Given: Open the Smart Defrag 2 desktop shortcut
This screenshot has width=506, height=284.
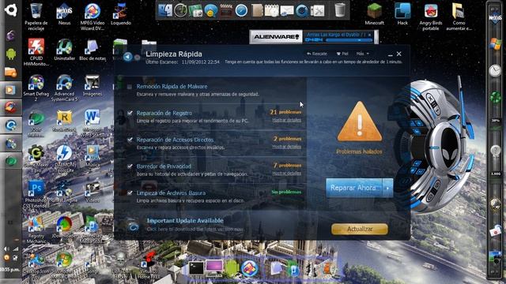Looking at the screenshot, I should pyautogui.click(x=36, y=88).
